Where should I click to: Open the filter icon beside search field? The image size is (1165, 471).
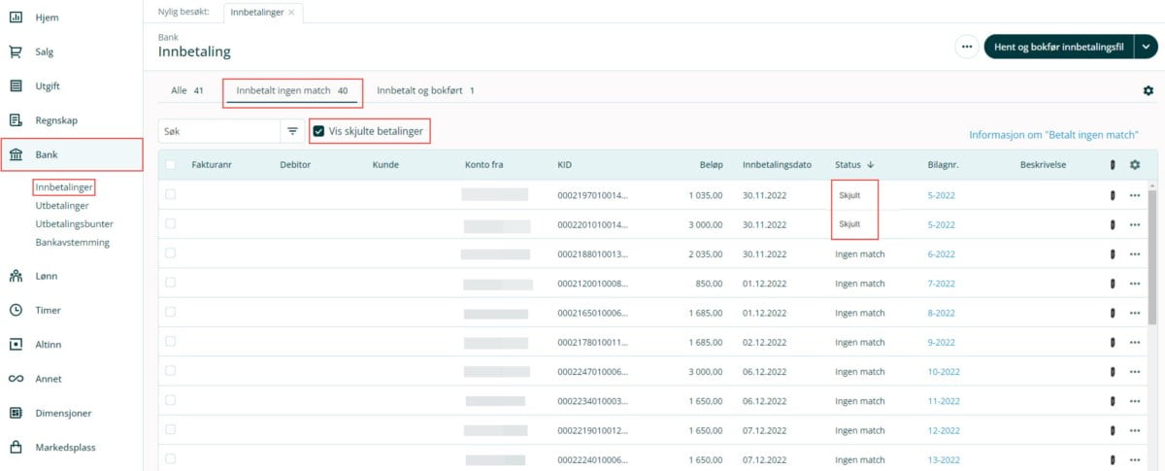pyautogui.click(x=292, y=131)
